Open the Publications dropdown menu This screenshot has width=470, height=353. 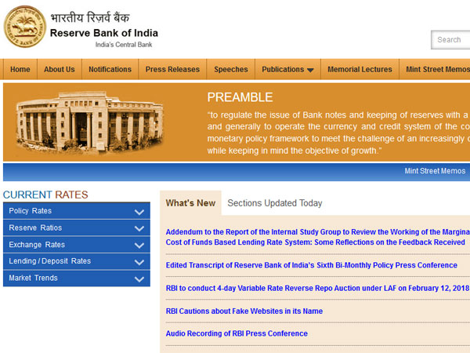[287, 70]
